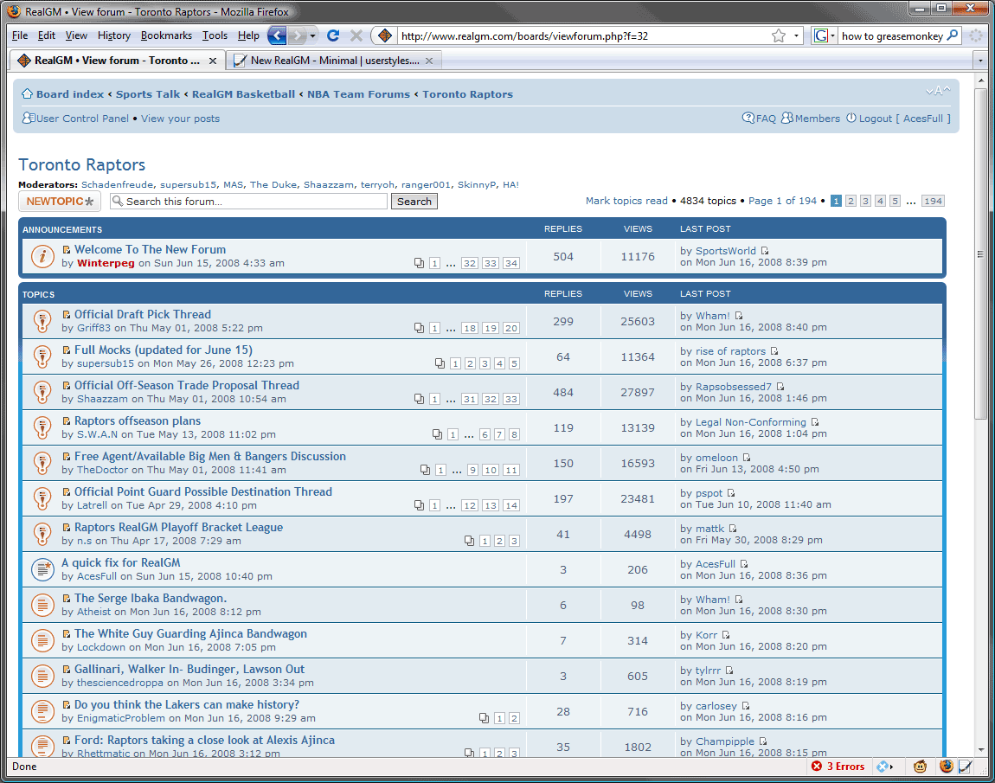Click the Board index home icon
The width and height of the screenshot is (995, 783).
pyautogui.click(x=27, y=94)
